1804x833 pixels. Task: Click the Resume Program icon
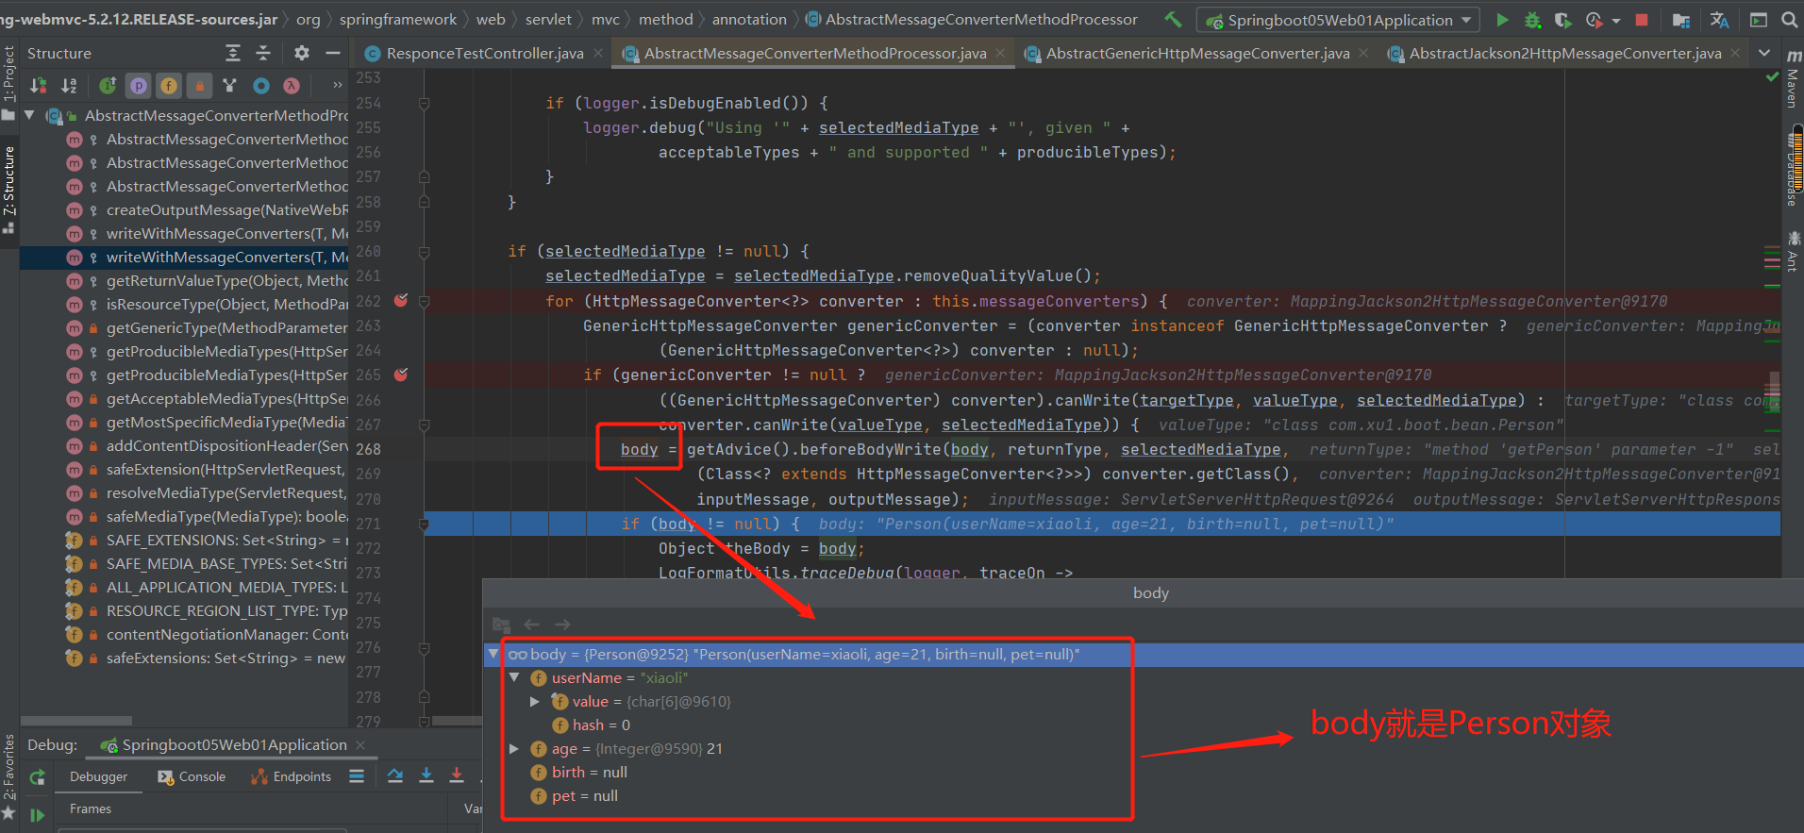(x=38, y=815)
